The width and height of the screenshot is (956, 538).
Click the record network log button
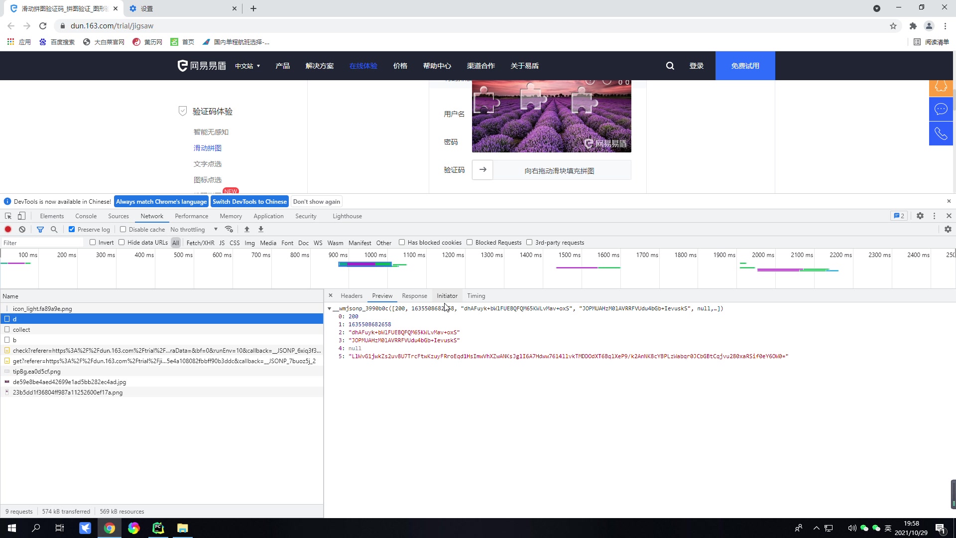[8, 229]
